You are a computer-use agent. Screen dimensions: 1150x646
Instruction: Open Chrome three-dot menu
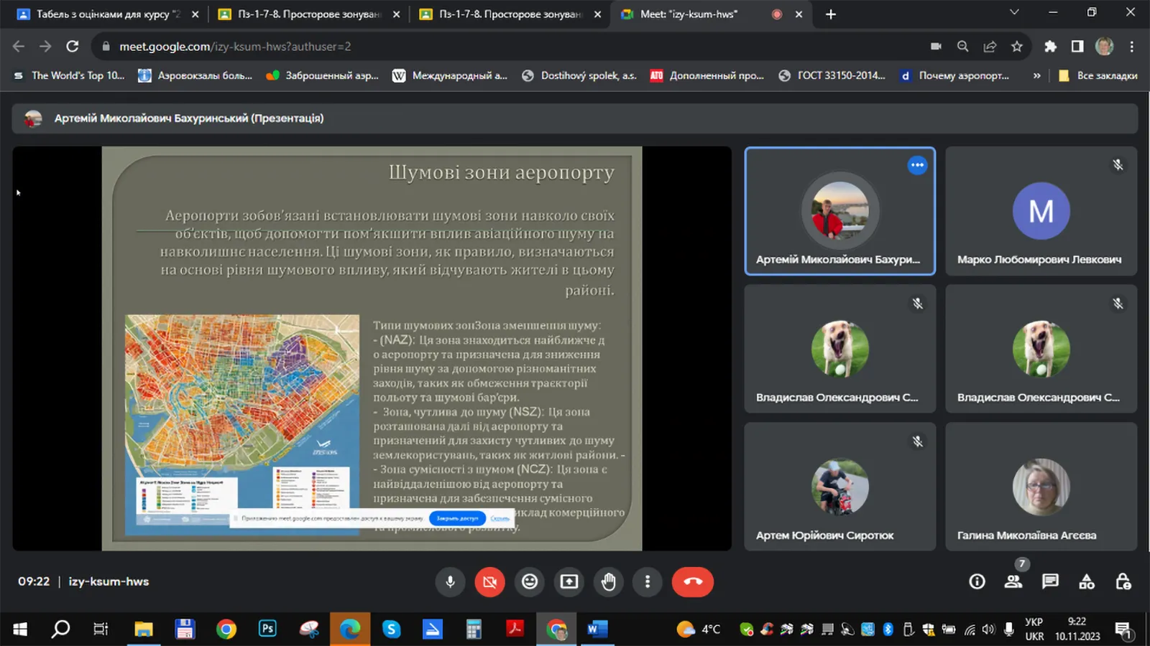(1131, 46)
